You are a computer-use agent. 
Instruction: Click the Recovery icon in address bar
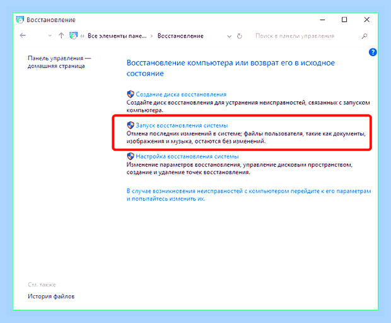coord(73,36)
